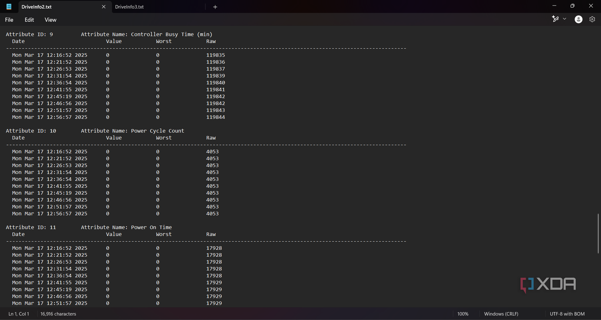Click the Value header under Power On Time
Viewport: 601px width, 320px height.
tap(114, 234)
